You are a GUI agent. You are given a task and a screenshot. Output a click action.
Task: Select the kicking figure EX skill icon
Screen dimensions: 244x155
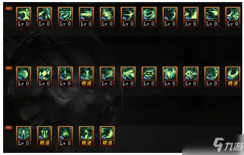coord(23,17)
